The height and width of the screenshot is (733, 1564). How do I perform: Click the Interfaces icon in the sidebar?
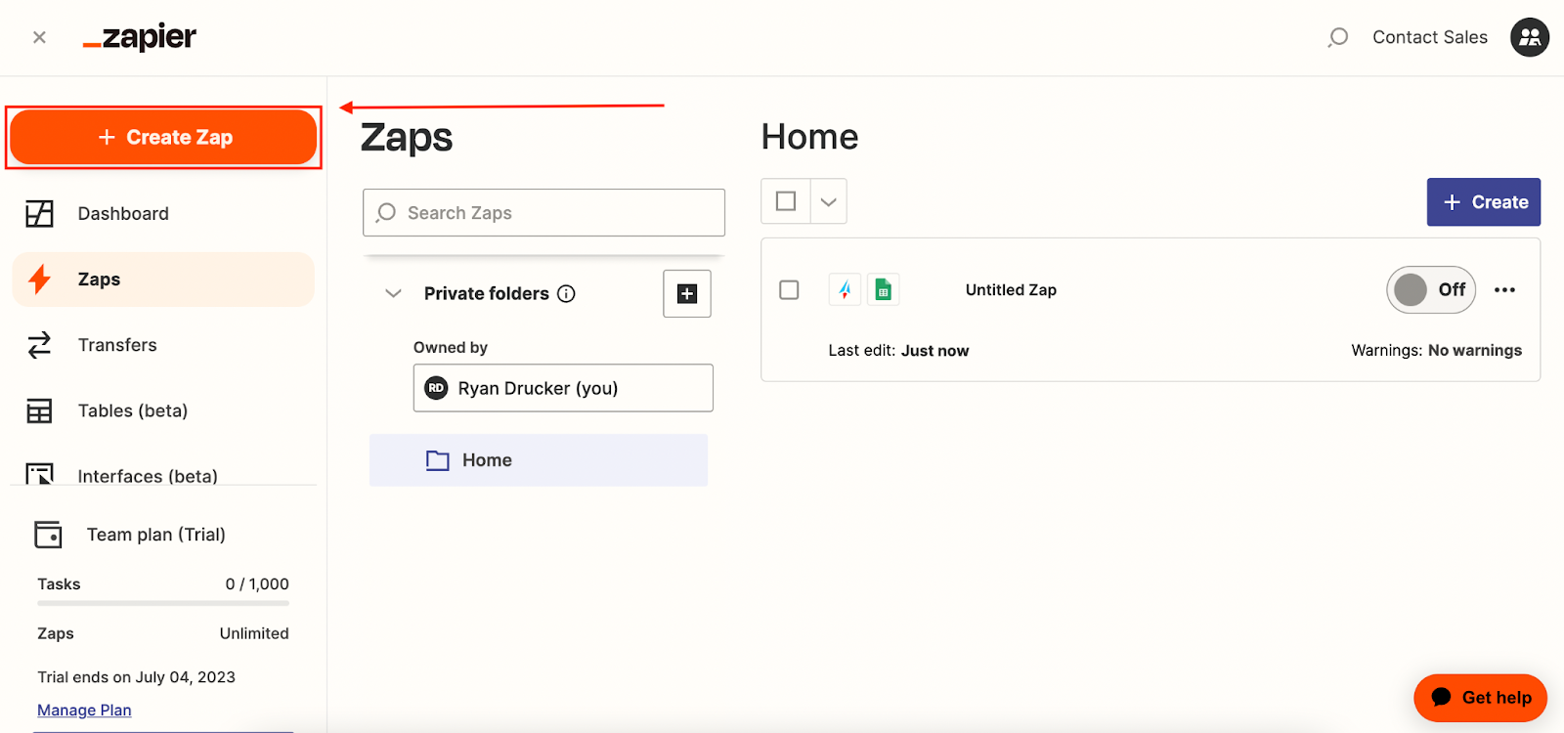tap(39, 474)
